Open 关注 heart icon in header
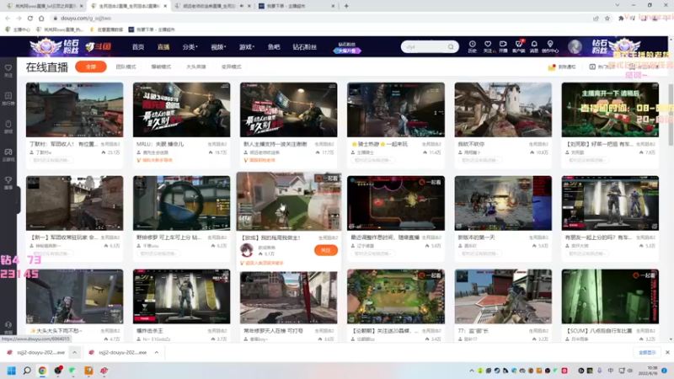The width and height of the screenshot is (674, 379). point(488,46)
